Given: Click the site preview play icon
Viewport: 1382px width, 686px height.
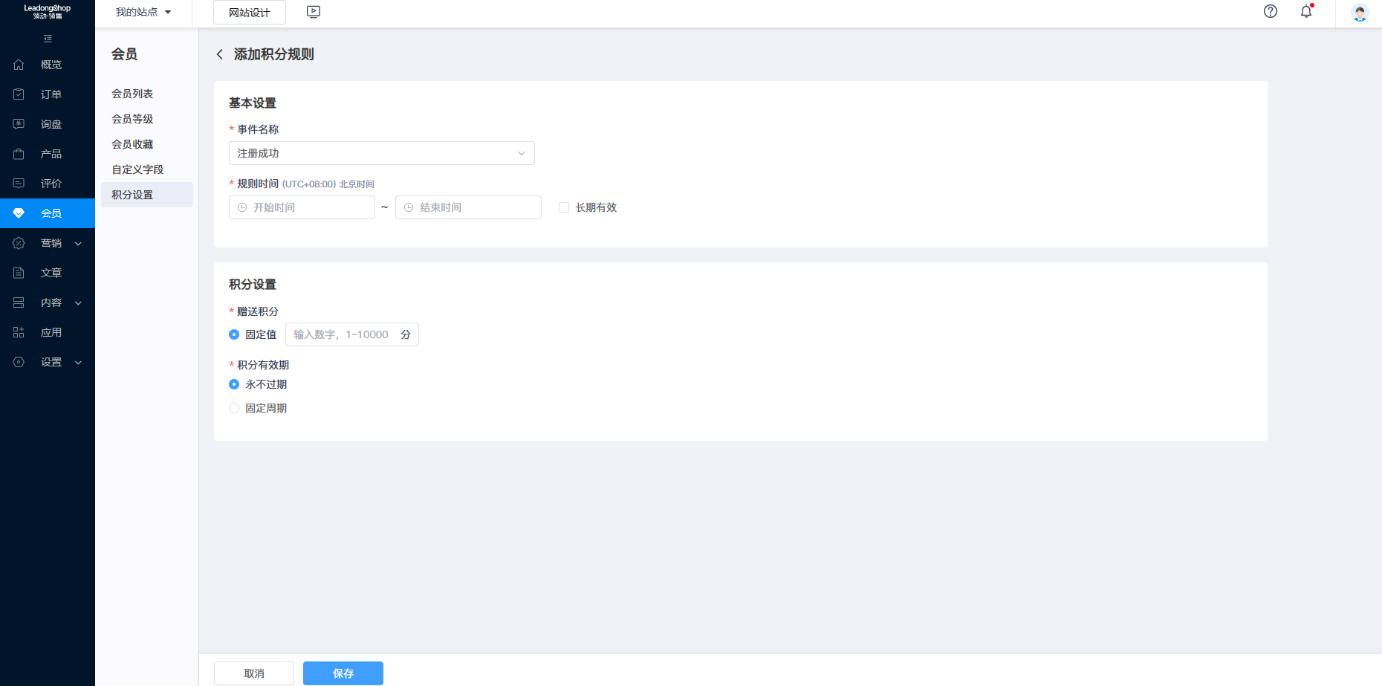Looking at the screenshot, I should pos(314,12).
